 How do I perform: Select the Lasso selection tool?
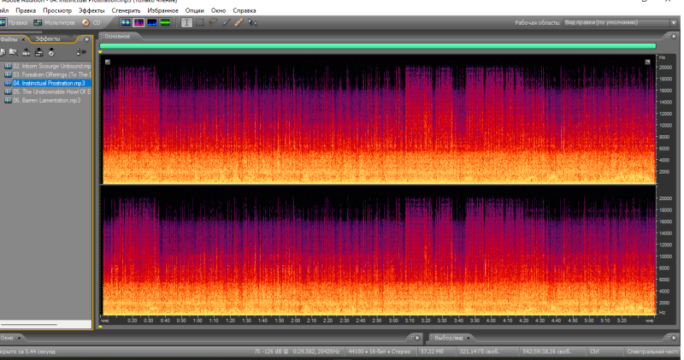(213, 22)
